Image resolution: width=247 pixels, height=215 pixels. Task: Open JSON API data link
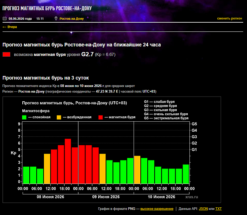point(203,209)
